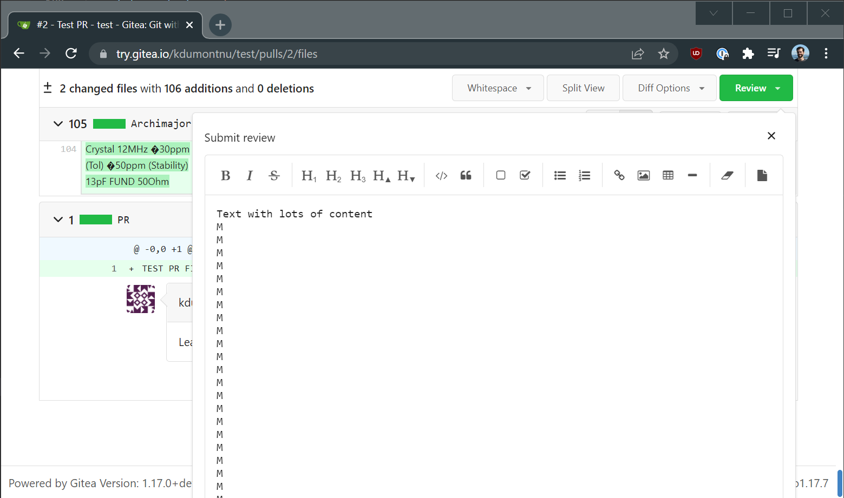844x498 pixels.
Task: Click the page vertical scrollbar thumb
Action: point(840,483)
